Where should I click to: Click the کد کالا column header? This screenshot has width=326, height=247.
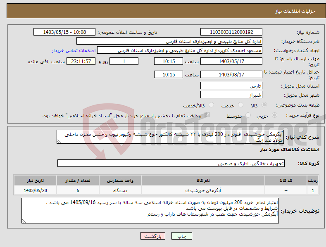(x=286, y=180)
